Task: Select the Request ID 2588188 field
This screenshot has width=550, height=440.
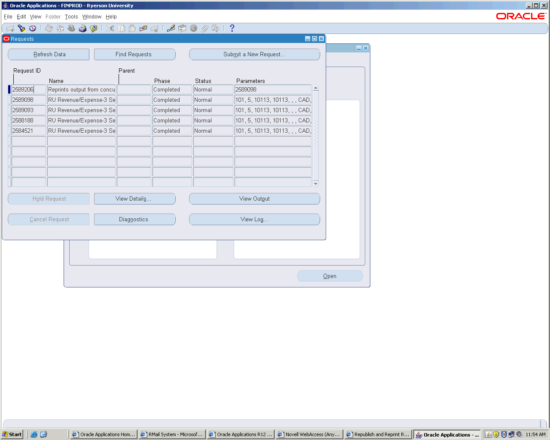Action: 28,121
